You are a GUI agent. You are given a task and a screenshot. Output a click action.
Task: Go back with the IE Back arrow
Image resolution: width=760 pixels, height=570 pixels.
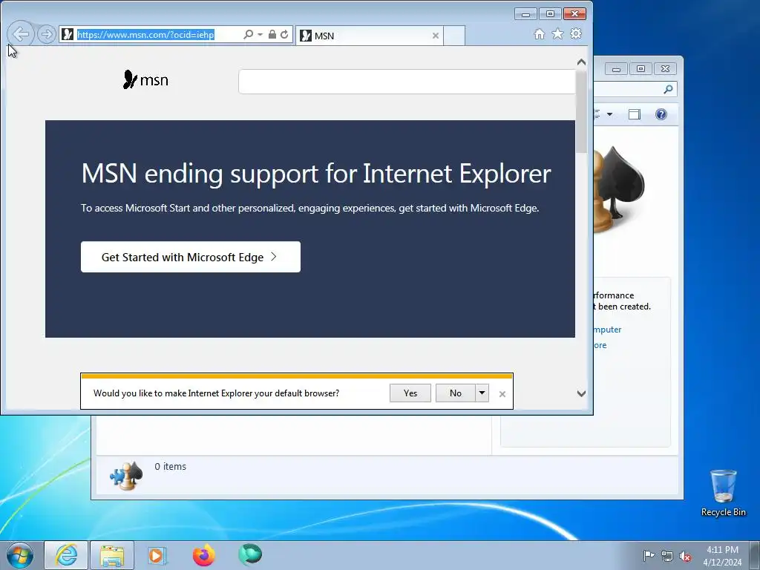21,34
